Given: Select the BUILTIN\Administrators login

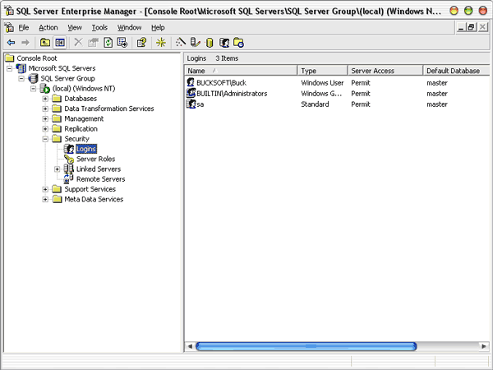Looking at the screenshot, I should [x=232, y=94].
